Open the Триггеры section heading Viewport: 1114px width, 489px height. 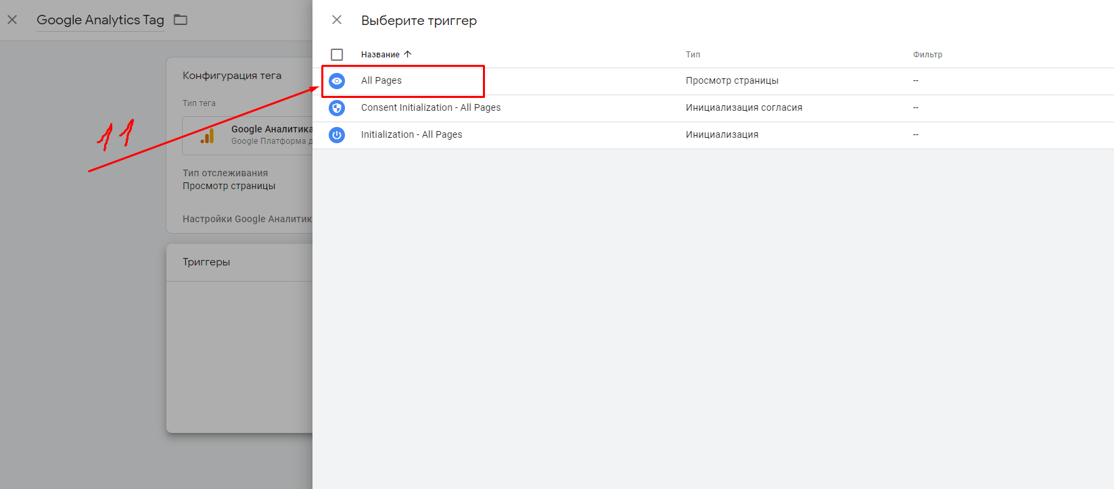click(206, 262)
